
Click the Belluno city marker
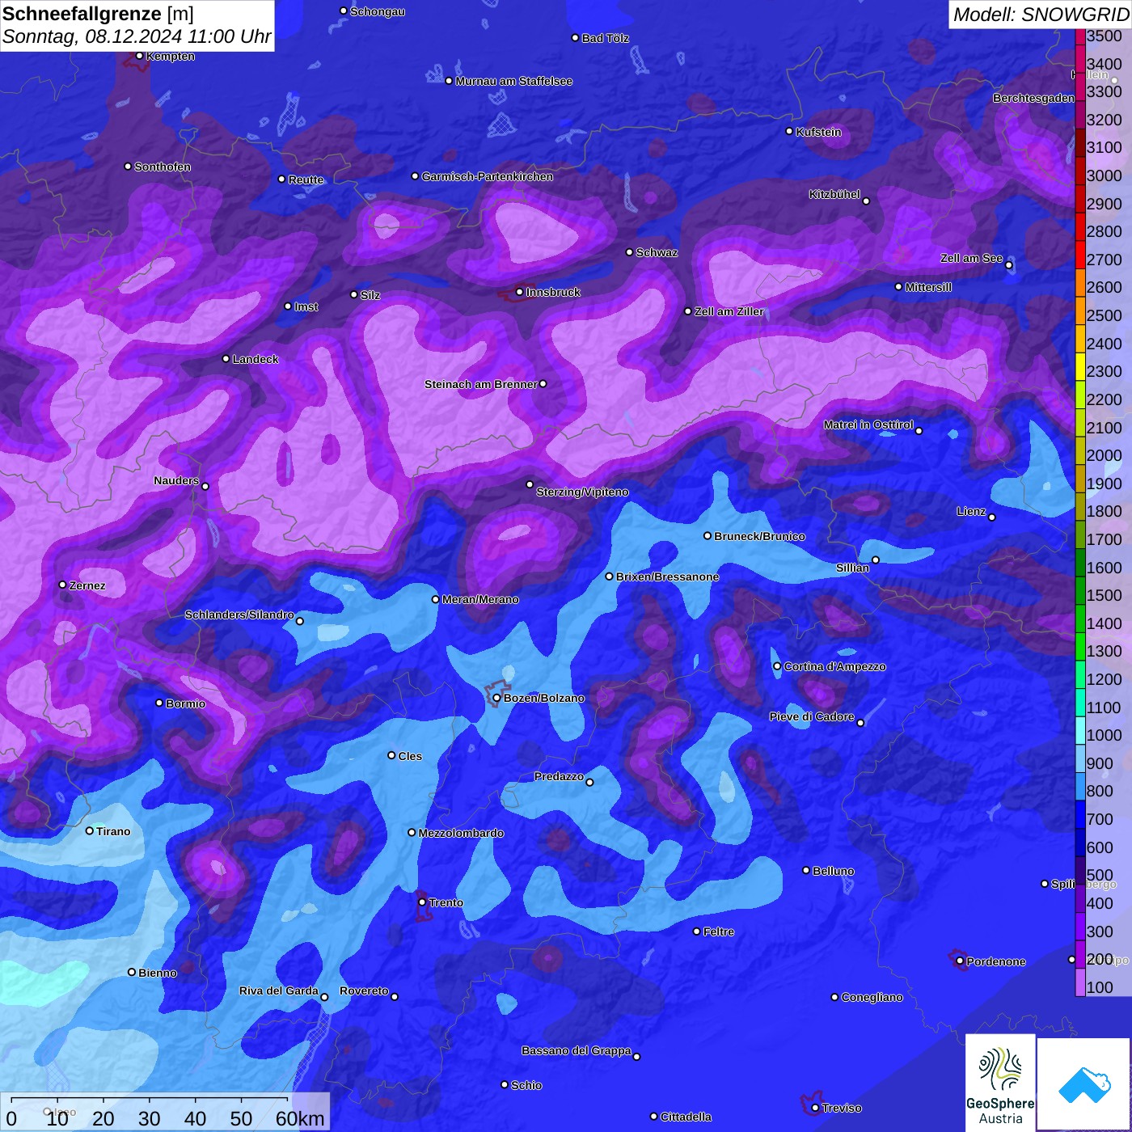point(805,870)
